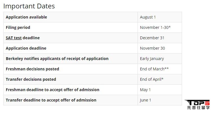Click Freshman decisions posted row label

click(x=32, y=69)
